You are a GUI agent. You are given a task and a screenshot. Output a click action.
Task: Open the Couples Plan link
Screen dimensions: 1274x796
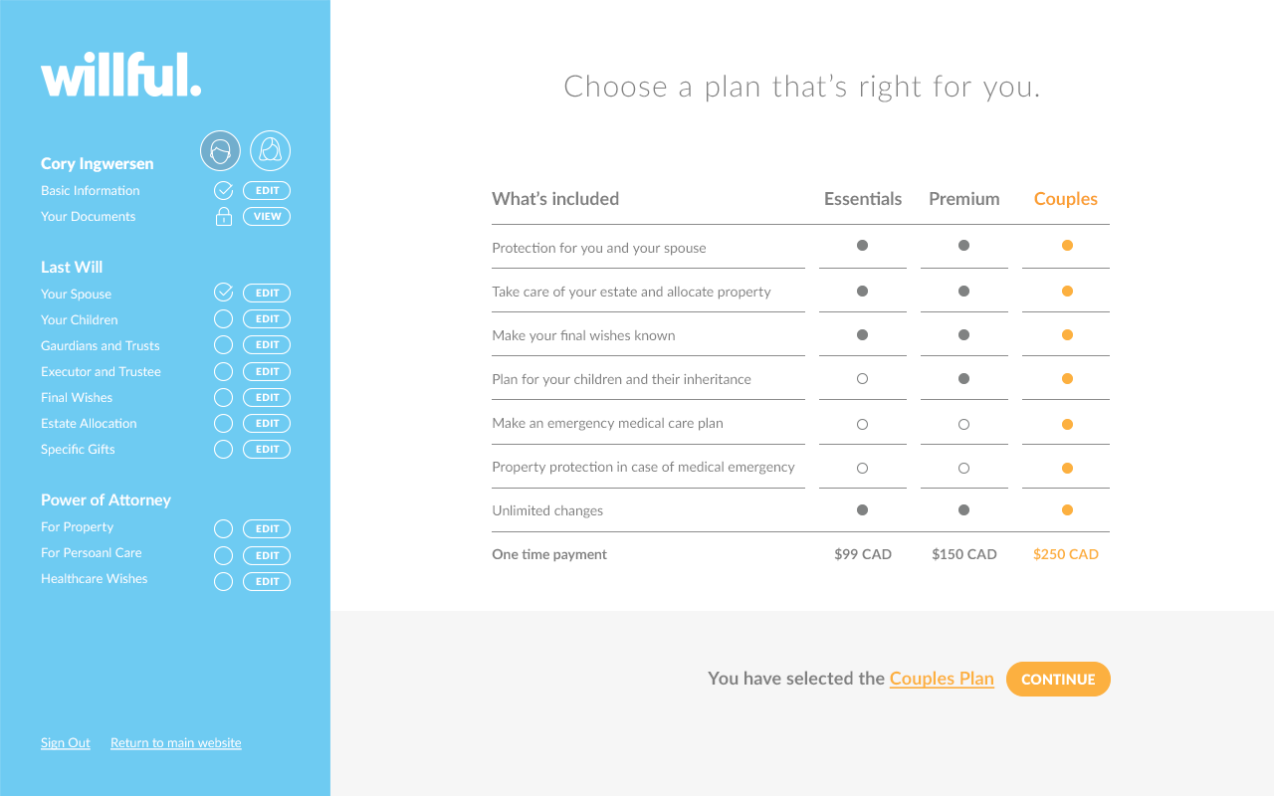click(x=942, y=679)
